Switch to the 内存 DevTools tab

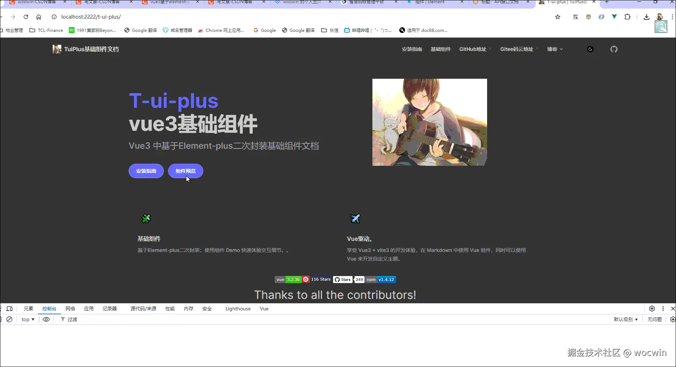(x=189, y=309)
